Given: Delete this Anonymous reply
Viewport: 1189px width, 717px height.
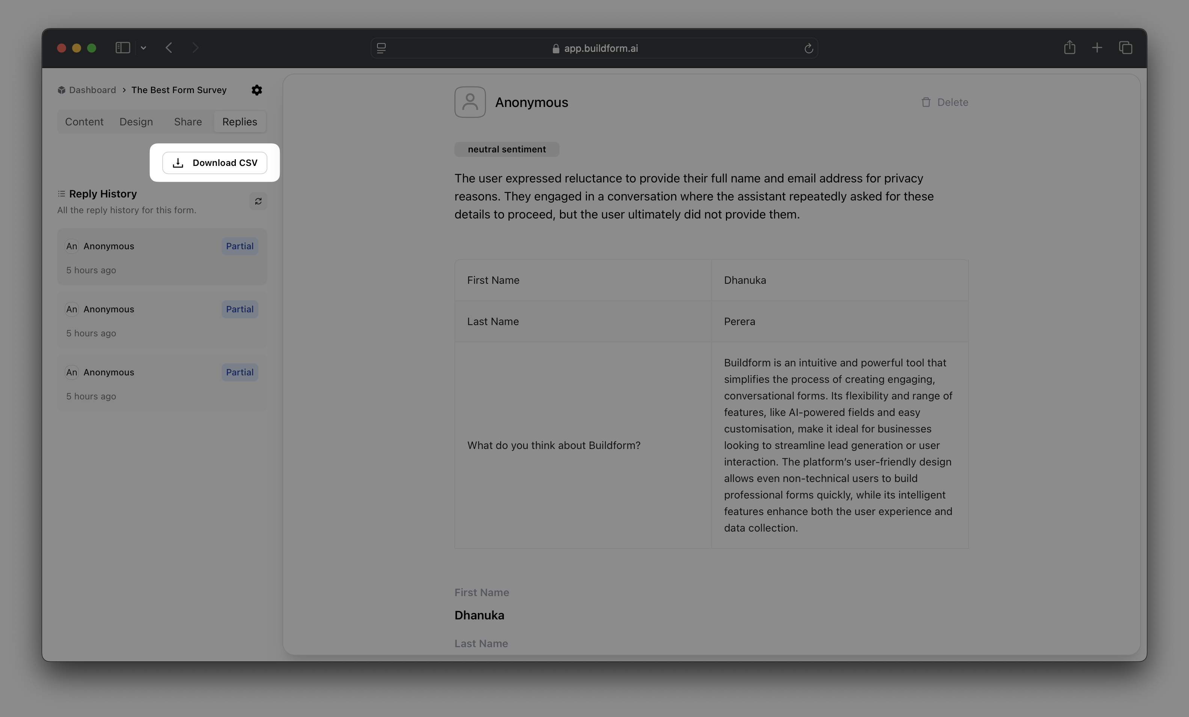Looking at the screenshot, I should [x=945, y=102].
